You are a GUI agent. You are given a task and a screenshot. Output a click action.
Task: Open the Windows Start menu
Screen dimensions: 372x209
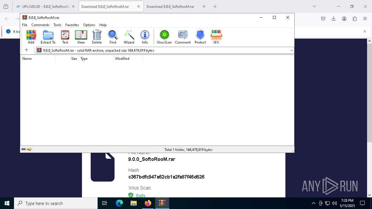pos(7,203)
